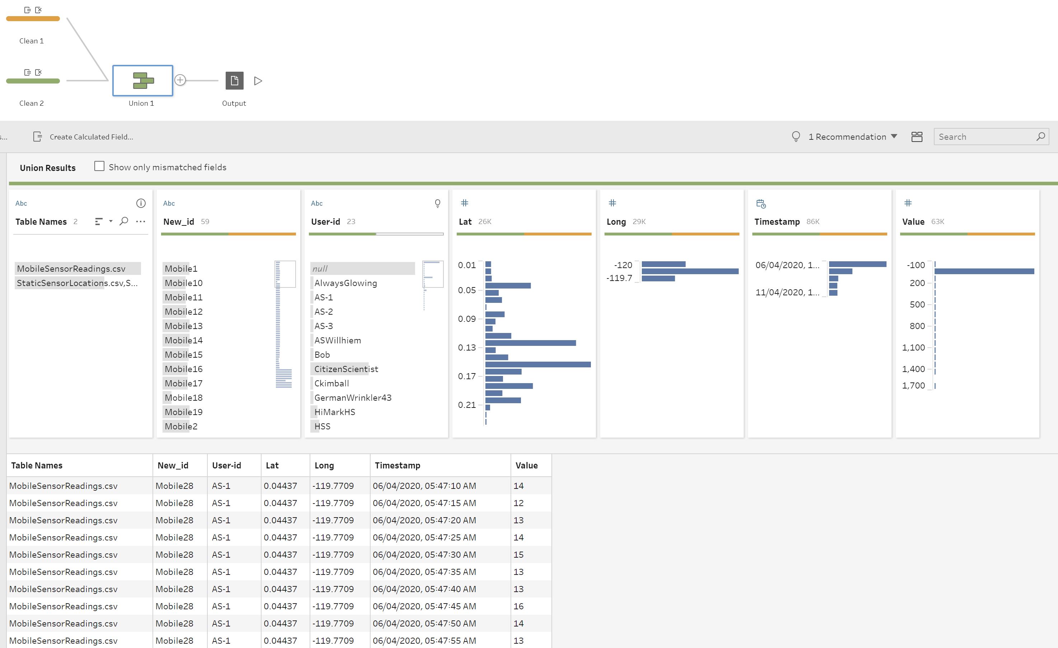The width and height of the screenshot is (1058, 648).
Task: Open Create Calculated Field
Action: coord(83,137)
